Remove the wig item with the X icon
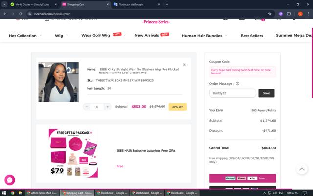The image size is (313, 196). [x=184, y=65]
